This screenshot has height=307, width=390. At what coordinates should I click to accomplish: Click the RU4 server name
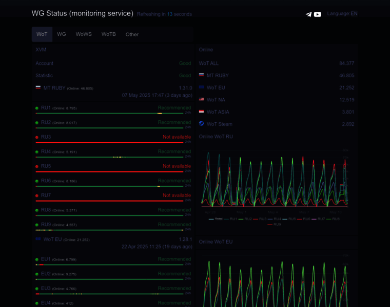pos(46,151)
